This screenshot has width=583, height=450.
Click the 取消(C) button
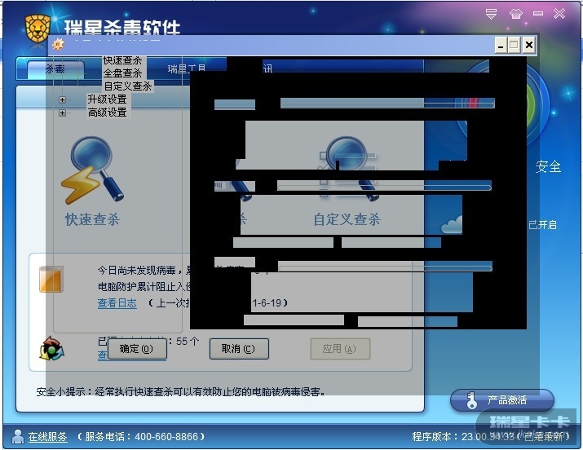pos(239,349)
